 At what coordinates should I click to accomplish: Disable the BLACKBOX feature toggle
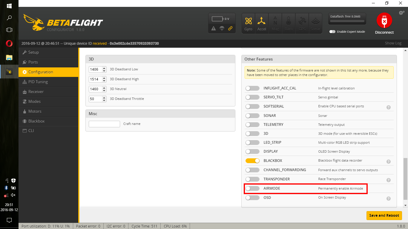pos(252,160)
